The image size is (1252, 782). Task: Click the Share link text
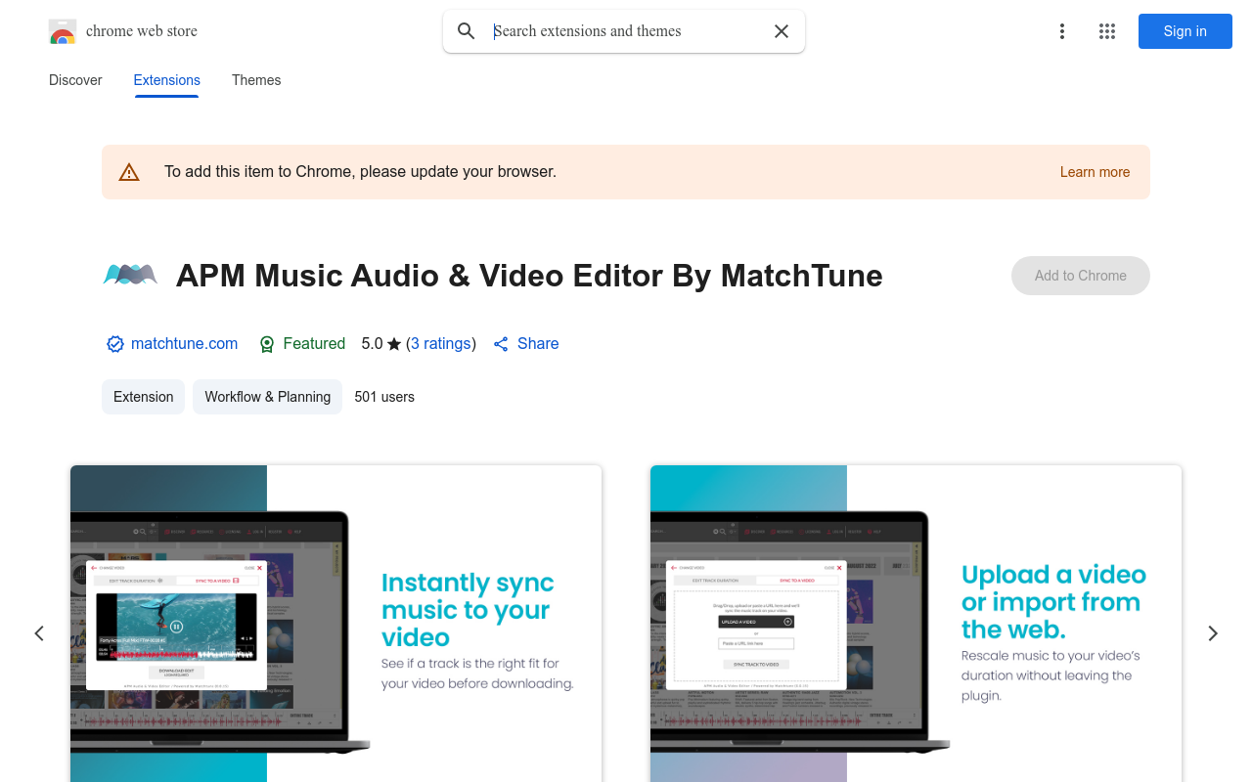538,344
